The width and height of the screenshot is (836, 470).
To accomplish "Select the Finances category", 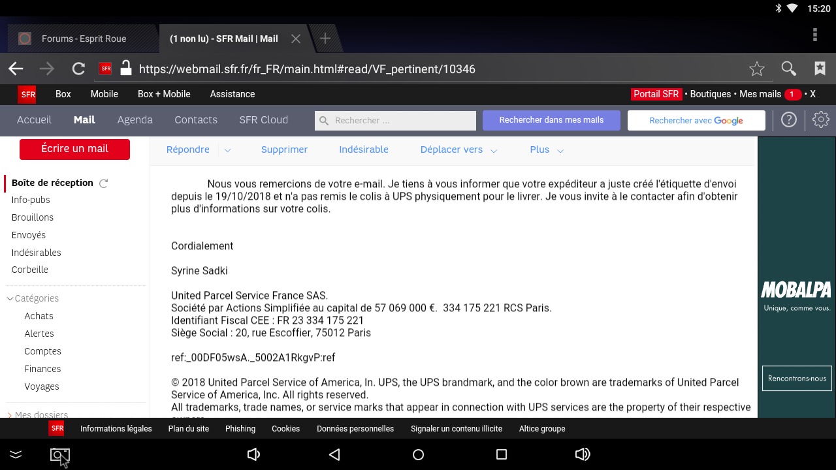I will [x=42, y=369].
